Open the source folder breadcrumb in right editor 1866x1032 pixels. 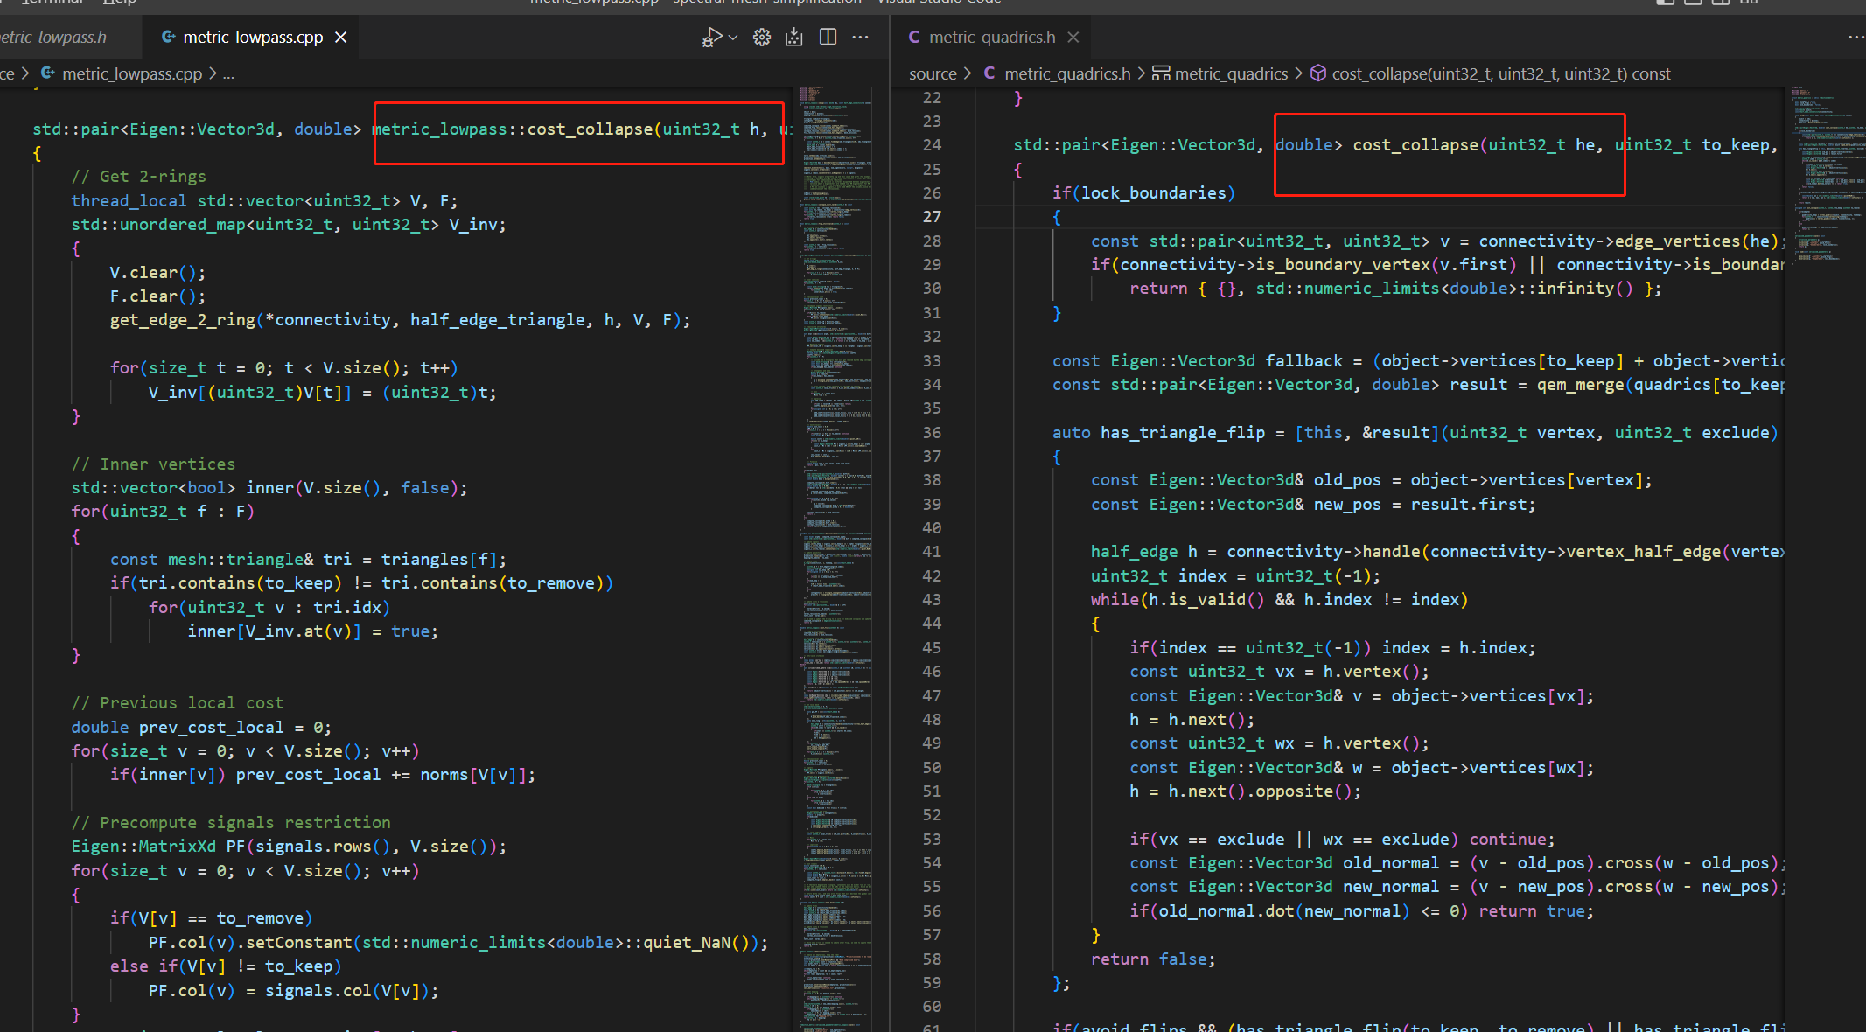pos(933,73)
